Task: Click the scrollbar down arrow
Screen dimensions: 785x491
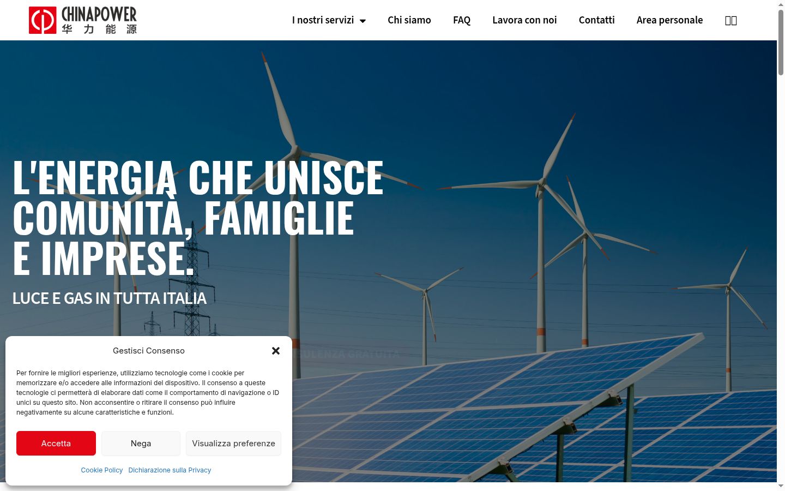Action: [781, 486]
